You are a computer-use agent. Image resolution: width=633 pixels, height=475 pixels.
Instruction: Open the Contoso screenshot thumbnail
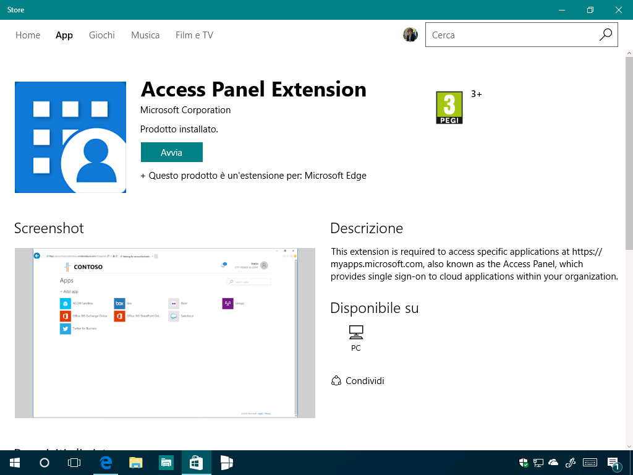pyautogui.click(x=164, y=333)
